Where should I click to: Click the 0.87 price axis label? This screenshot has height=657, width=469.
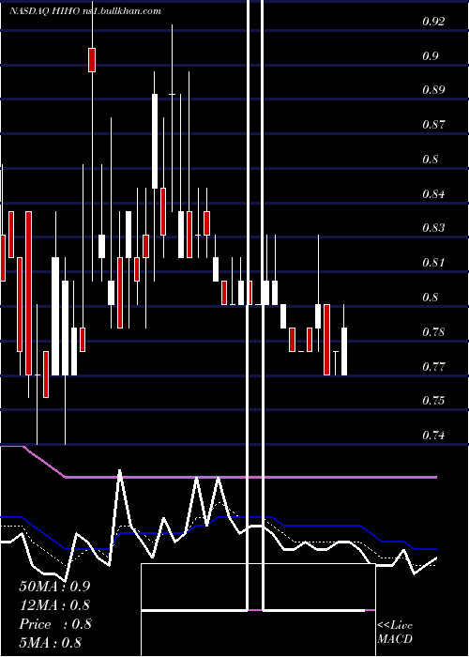click(433, 125)
